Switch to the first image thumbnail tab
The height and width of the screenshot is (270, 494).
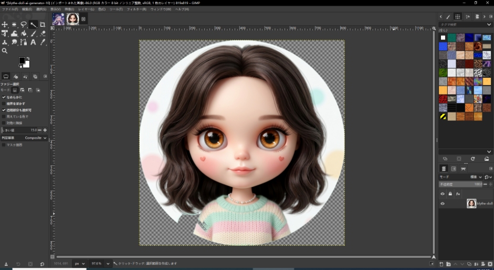click(58, 19)
